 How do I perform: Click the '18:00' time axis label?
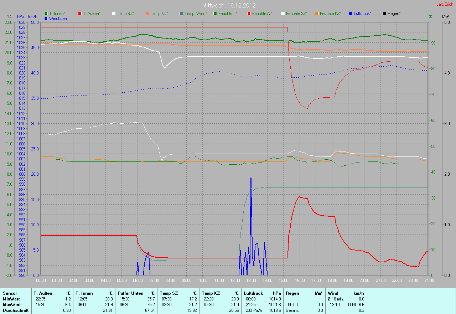click(332, 280)
